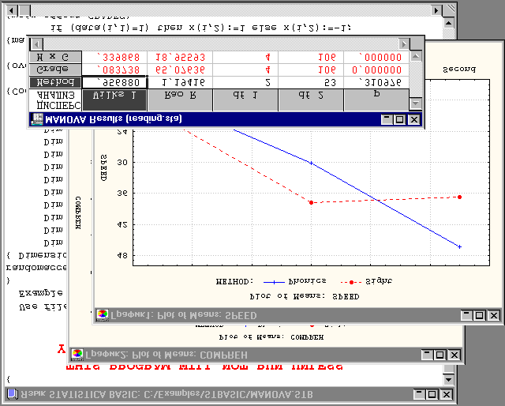The width and height of the screenshot is (505, 406).
Task: Activate the STATISTICA BASIC MANOVA.STB title bar
Action: (x=230, y=394)
